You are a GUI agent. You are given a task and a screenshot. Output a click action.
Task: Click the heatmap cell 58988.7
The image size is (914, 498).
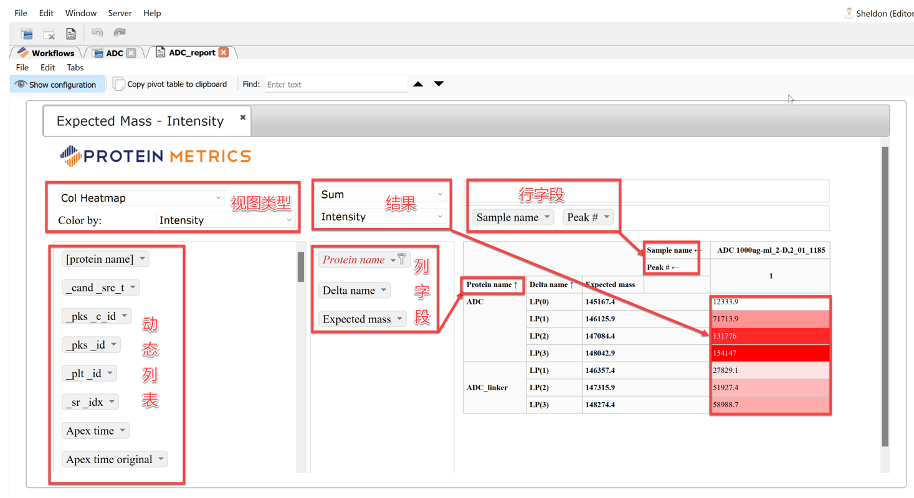tap(770, 405)
